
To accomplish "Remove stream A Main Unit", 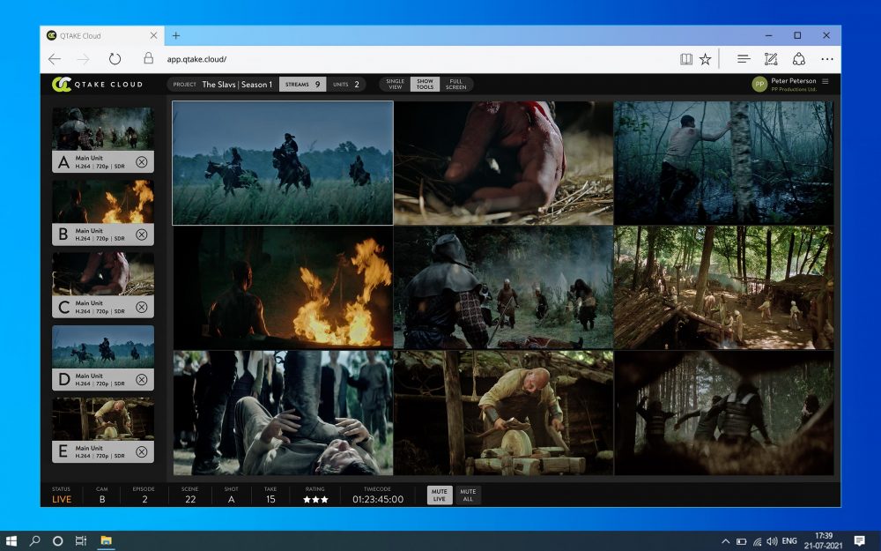I will tap(142, 162).
